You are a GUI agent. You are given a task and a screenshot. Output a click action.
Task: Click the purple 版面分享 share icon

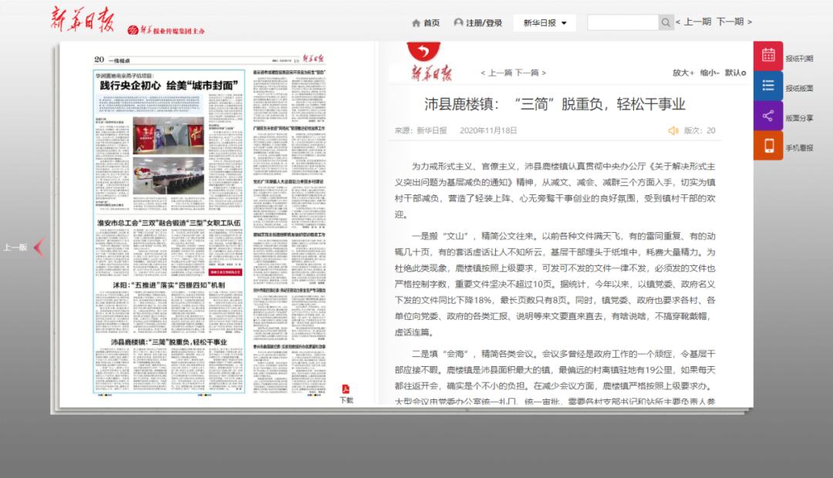tap(768, 116)
